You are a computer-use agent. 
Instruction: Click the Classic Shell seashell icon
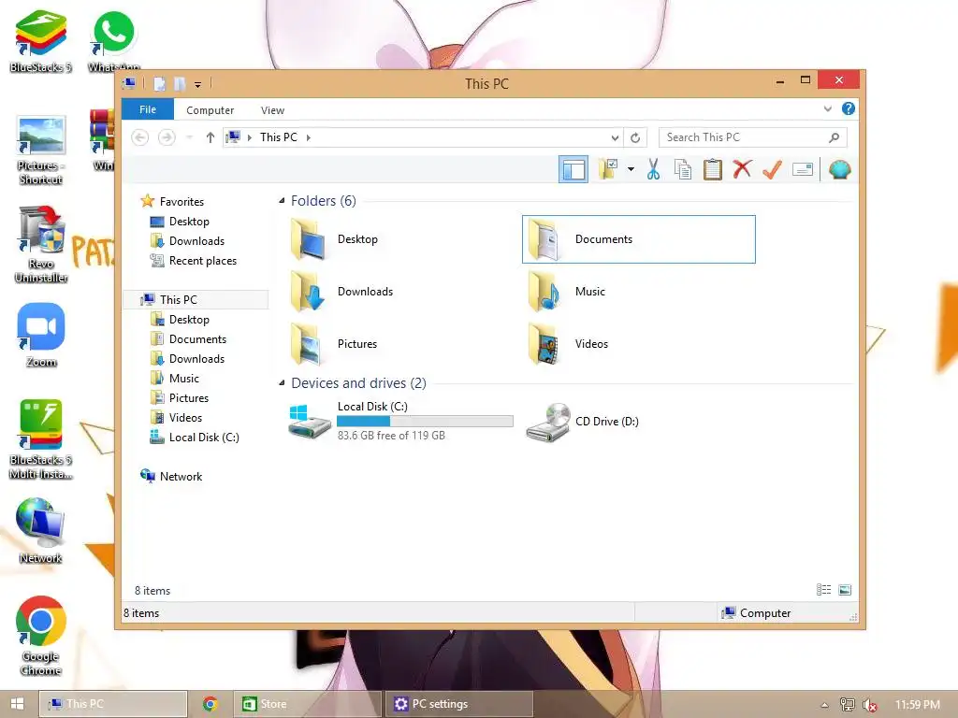839,169
